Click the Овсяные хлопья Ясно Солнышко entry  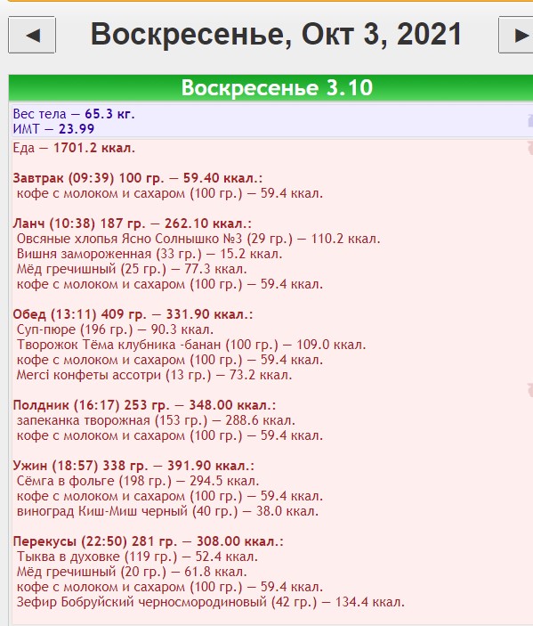tap(198, 239)
